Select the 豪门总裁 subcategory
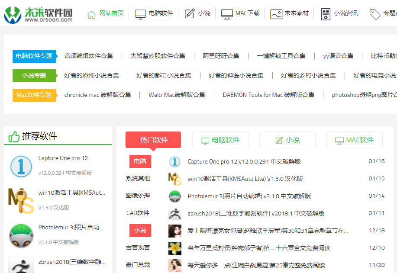The height and width of the screenshot is (273, 397). pyautogui.click(x=138, y=265)
